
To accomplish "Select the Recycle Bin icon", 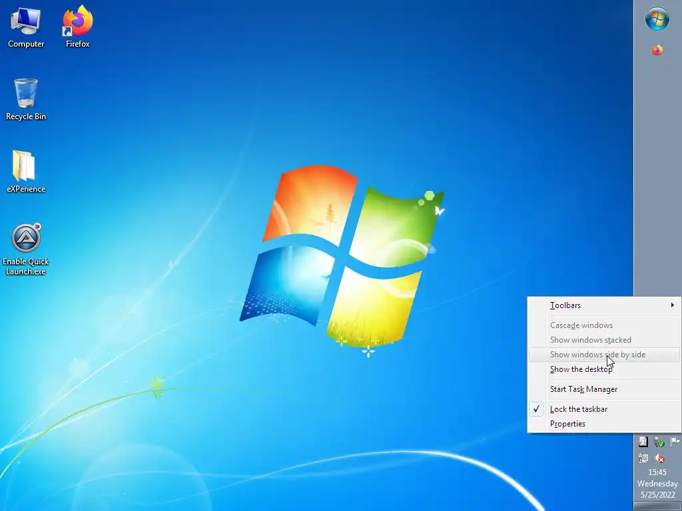I will pos(26,93).
